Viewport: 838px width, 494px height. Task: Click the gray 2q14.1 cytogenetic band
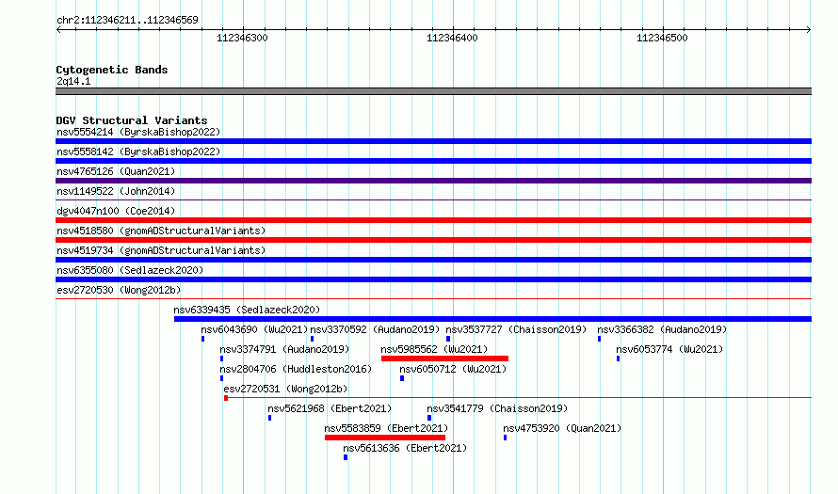tap(433, 91)
